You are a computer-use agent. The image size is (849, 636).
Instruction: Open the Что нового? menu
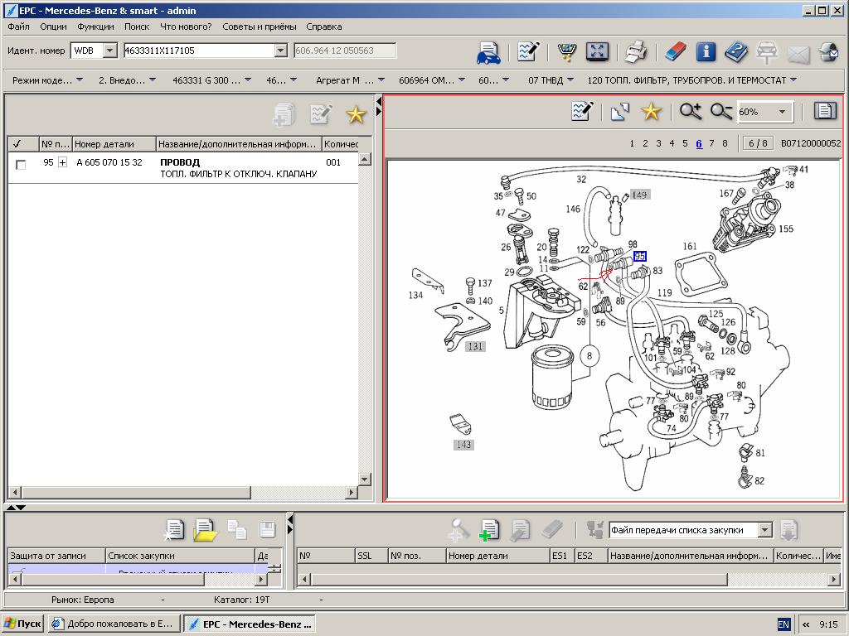click(x=186, y=26)
